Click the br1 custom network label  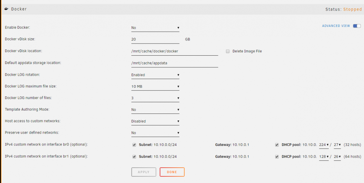46,156
